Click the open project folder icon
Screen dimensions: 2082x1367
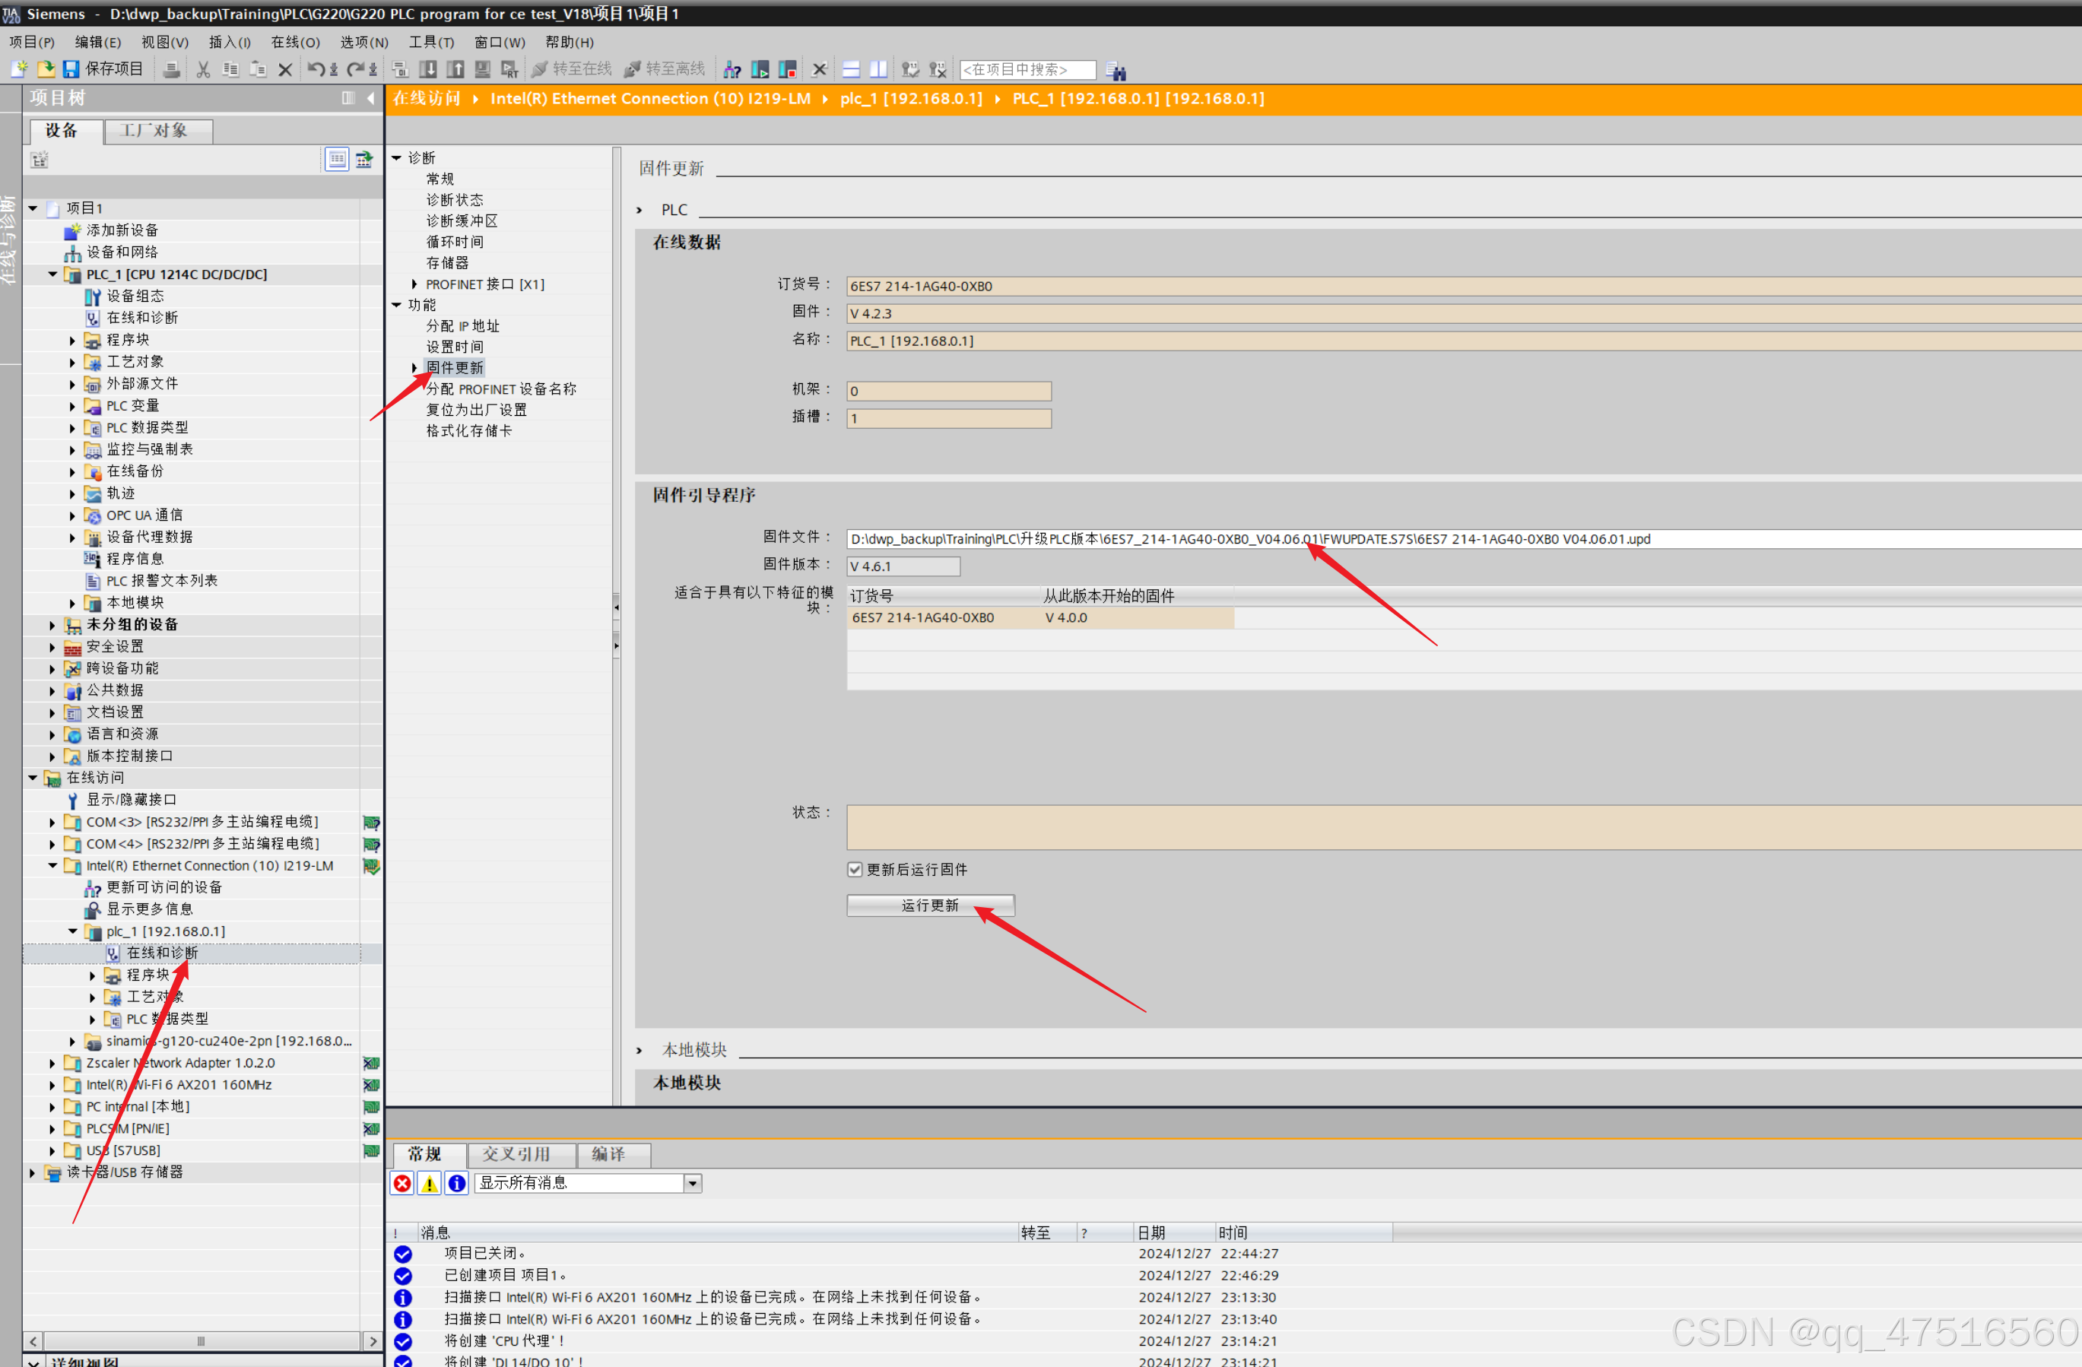click(x=46, y=69)
